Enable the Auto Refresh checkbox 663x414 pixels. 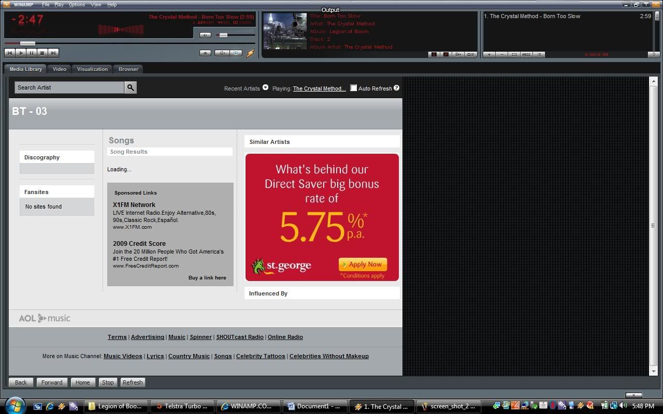click(353, 88)
